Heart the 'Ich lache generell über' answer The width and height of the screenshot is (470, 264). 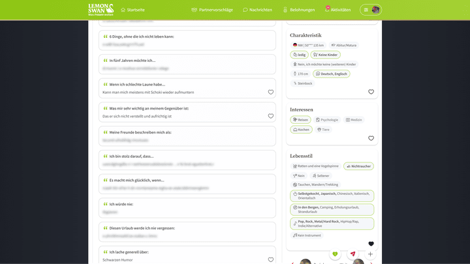click(x=271, y=259)
